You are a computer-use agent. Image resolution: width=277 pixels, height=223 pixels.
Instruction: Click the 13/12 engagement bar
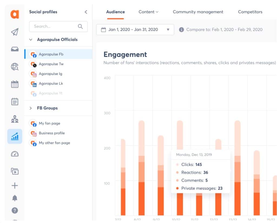click(x=238, y=168)
